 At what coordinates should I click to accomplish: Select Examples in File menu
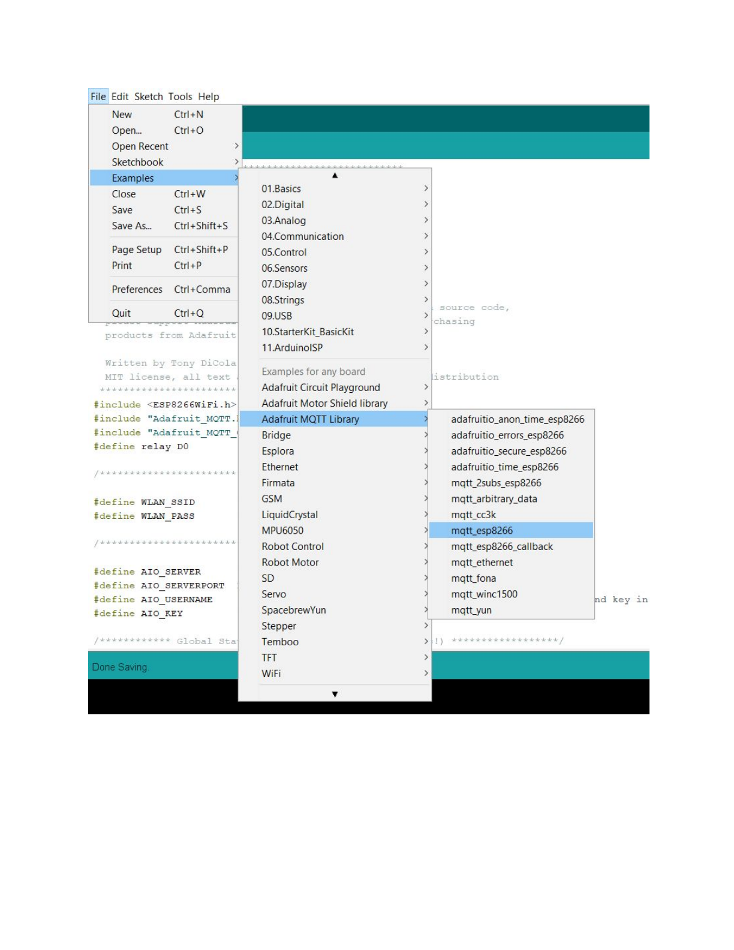click(165, 178)
